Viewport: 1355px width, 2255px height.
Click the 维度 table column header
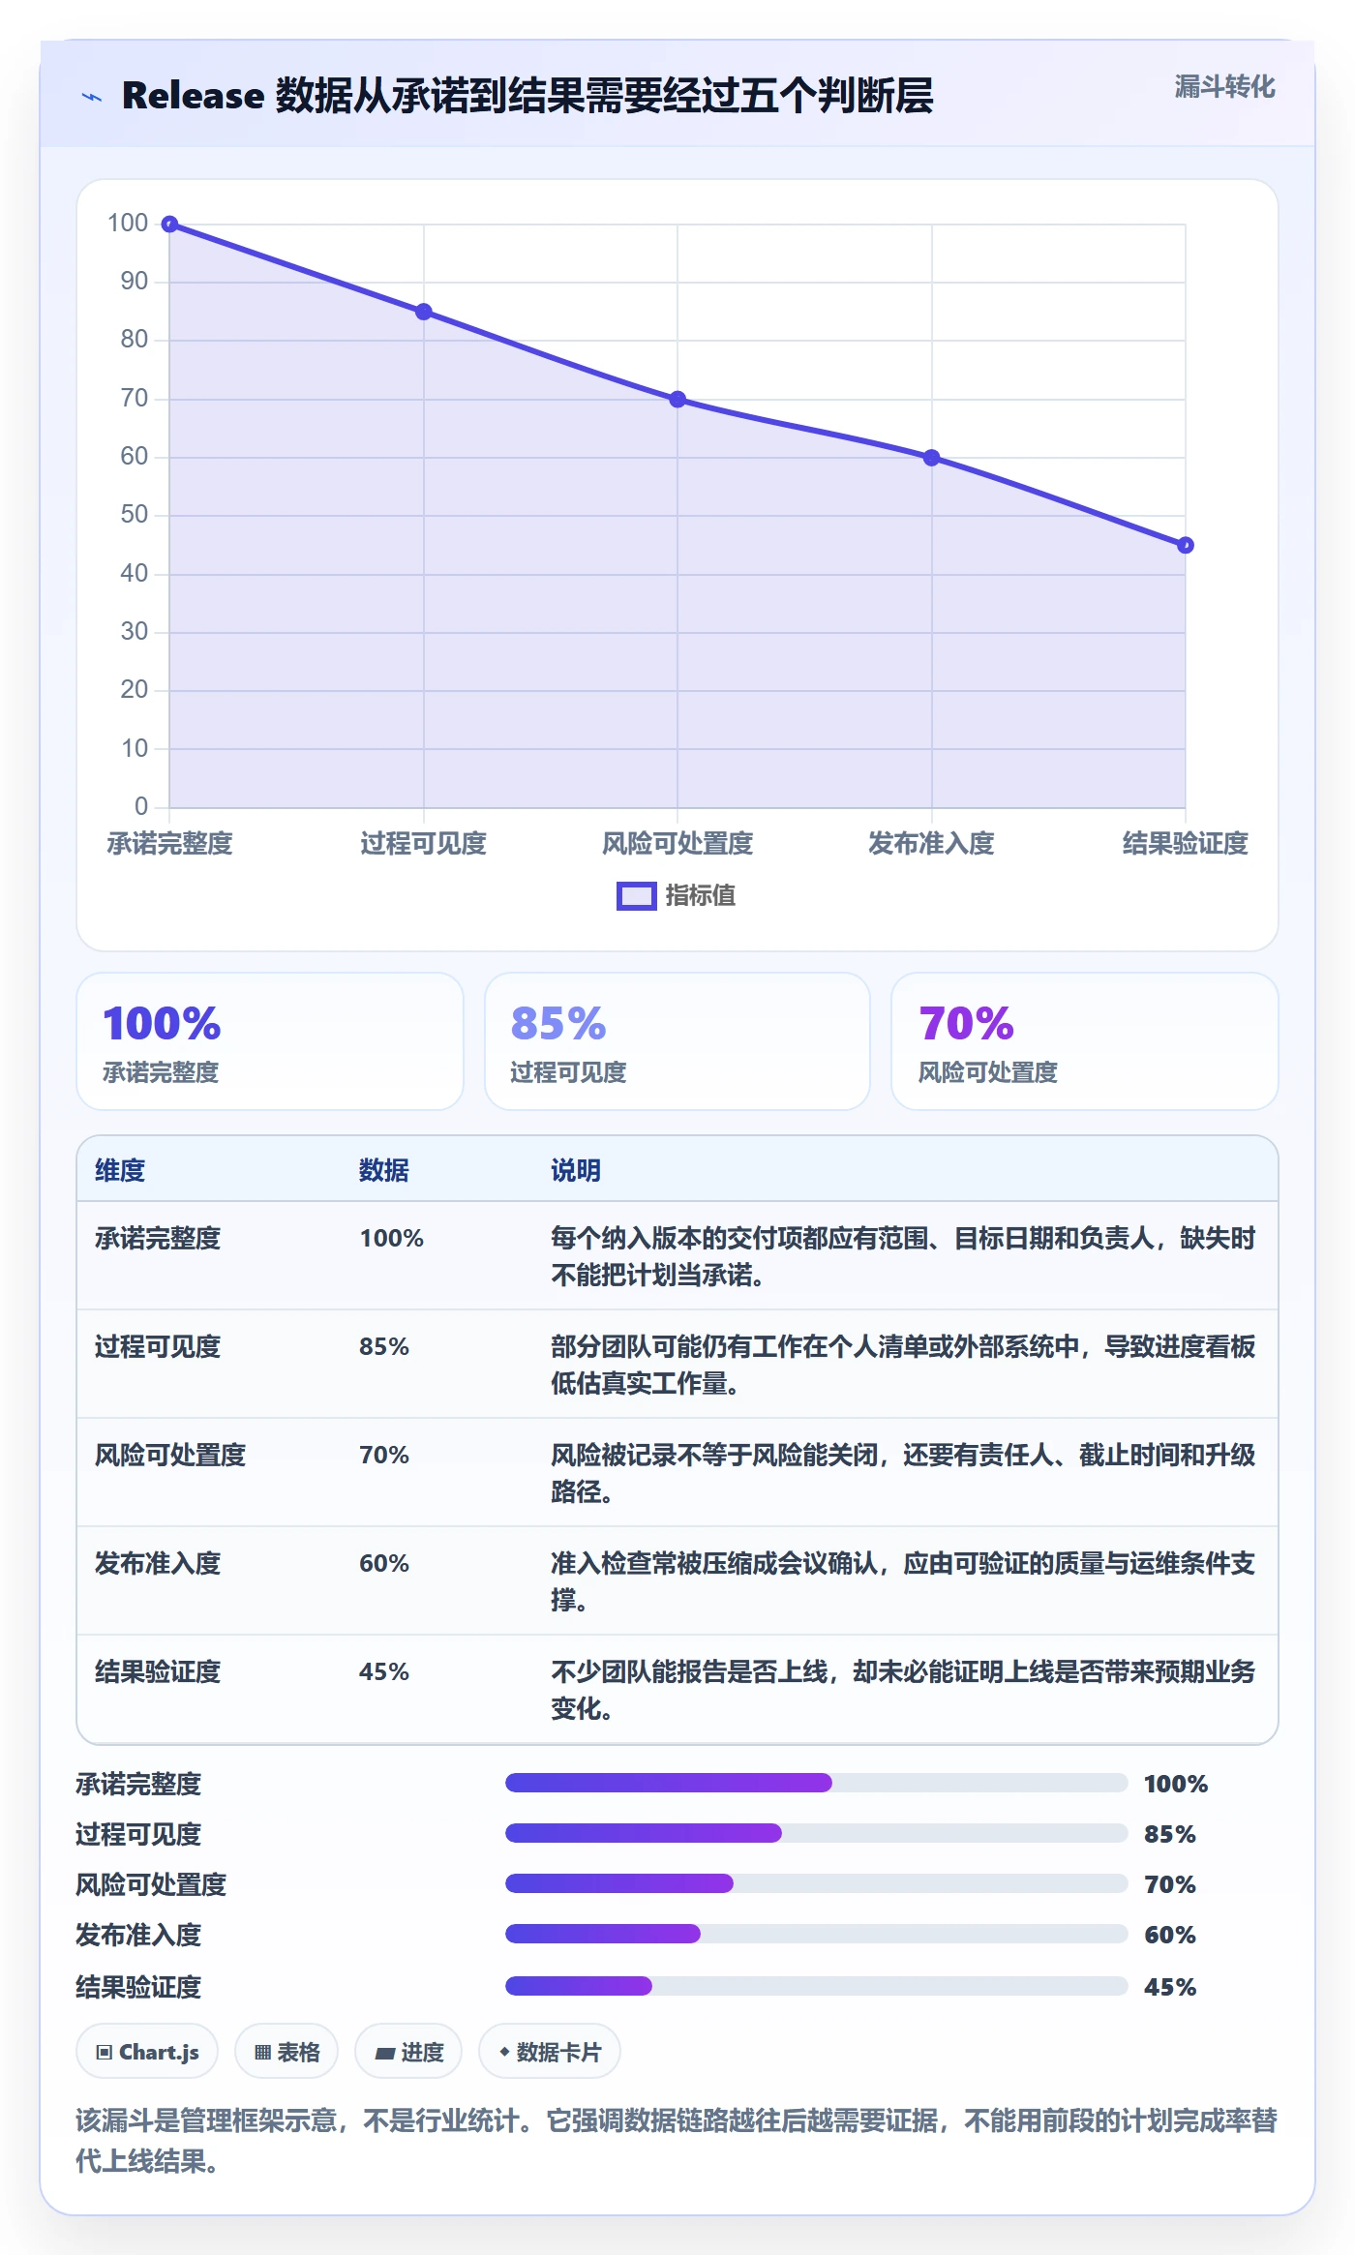[120, 1170]
